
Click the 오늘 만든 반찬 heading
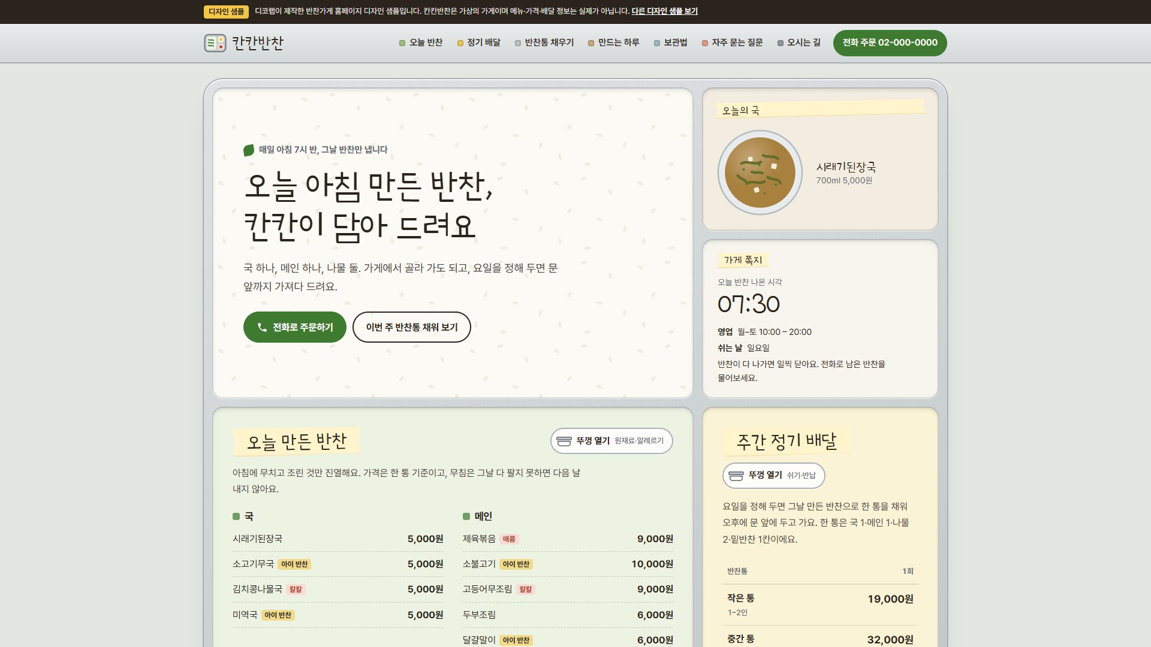[297, 442]
